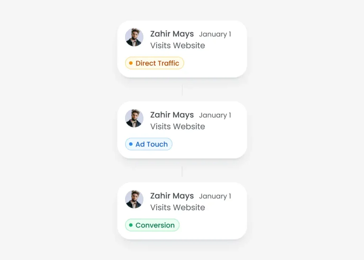Click January 1 date in Direct Traffic card
This screenshot has width=364, height=260.
[x=215, y=35]
